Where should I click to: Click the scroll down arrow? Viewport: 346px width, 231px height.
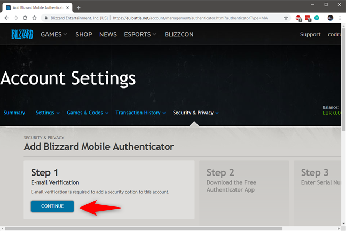343,224
